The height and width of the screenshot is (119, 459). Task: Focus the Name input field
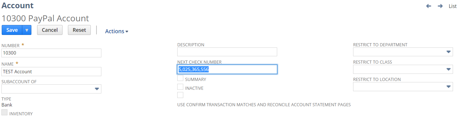[x=51, y=72]
